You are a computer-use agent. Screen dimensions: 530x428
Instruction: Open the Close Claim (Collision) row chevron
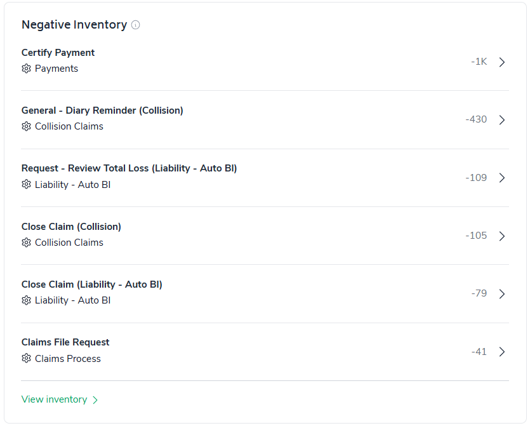502,236
